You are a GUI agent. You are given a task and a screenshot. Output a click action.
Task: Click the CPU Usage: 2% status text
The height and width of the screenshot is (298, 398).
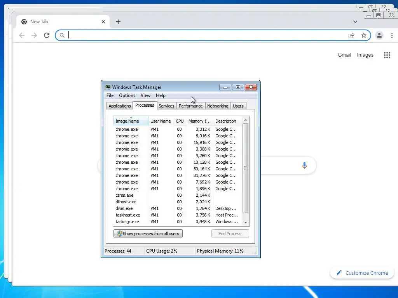point(162,251)
